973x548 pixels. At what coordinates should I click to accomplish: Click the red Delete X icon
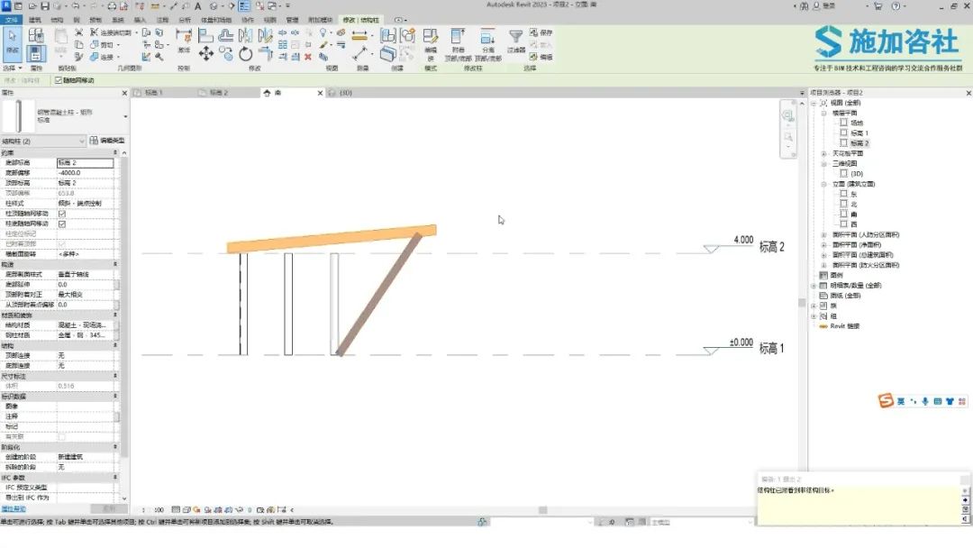point(308,57)
